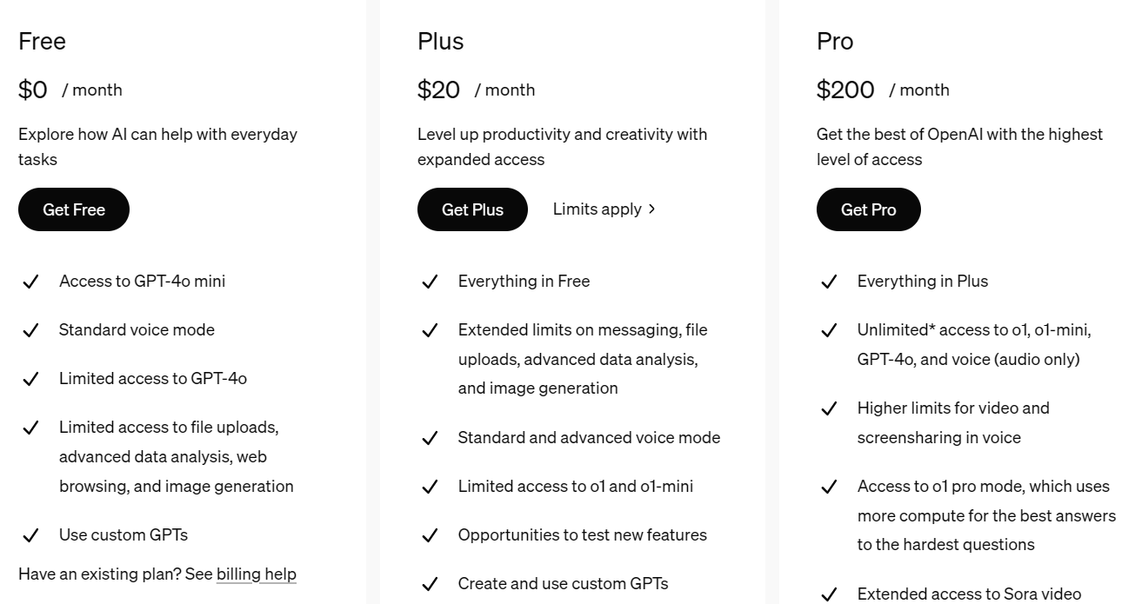Open the Limits apply link

pyautogui.click(x=597, y=209)
